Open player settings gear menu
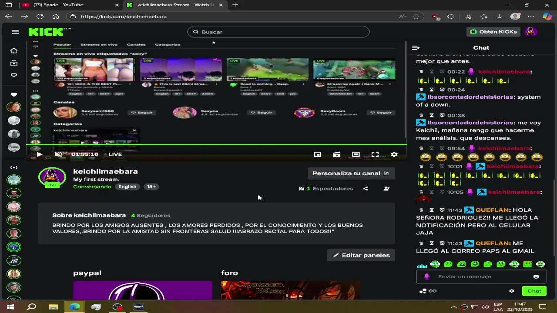 pyautogui.click(x=394, y=154)
